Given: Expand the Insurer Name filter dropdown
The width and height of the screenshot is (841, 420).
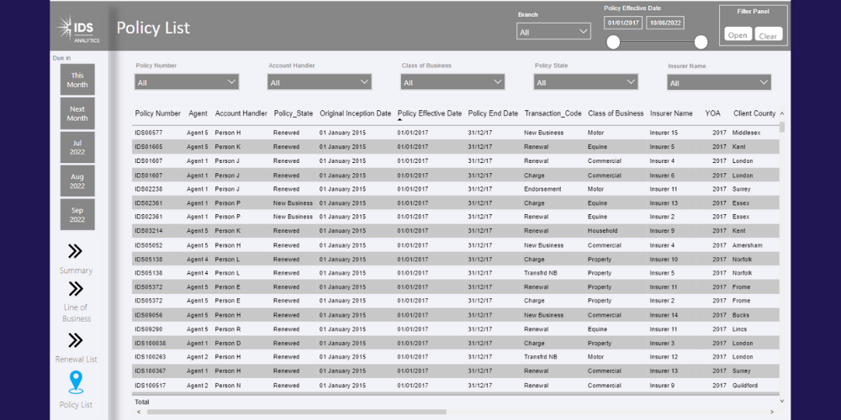Looking at the screenshot, I should pos(719,82).
